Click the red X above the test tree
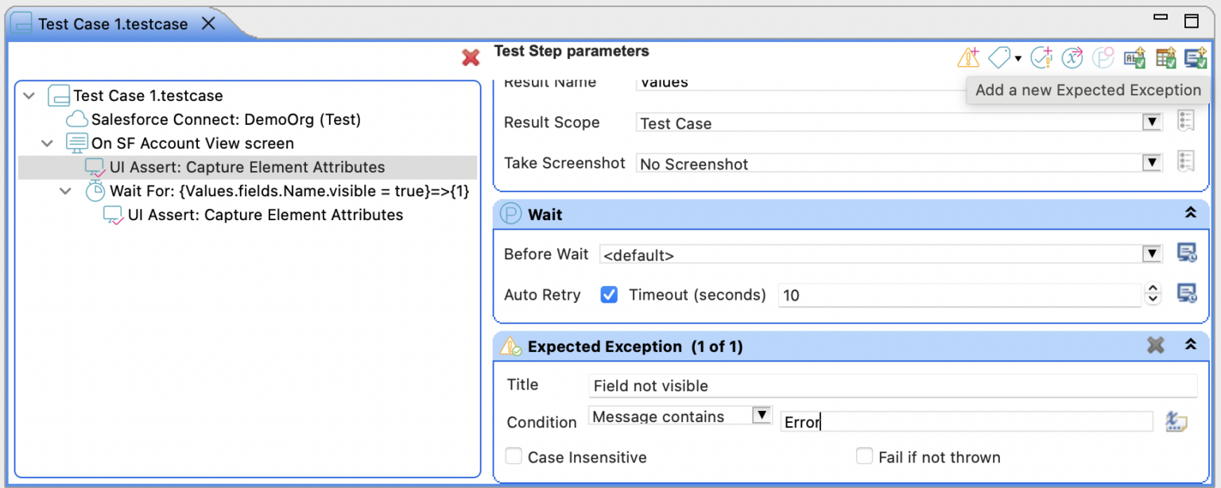The image size is (1221, 488). [471, 57]
